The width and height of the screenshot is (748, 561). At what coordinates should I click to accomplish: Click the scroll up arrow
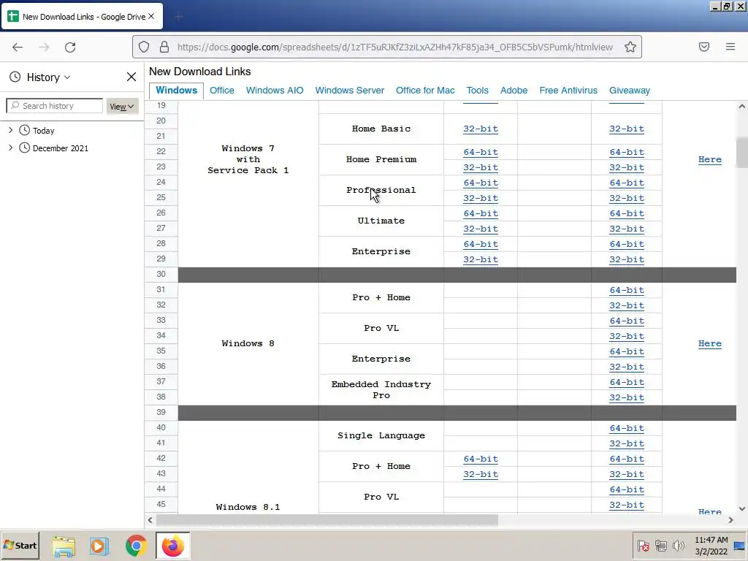pos(742,107)
